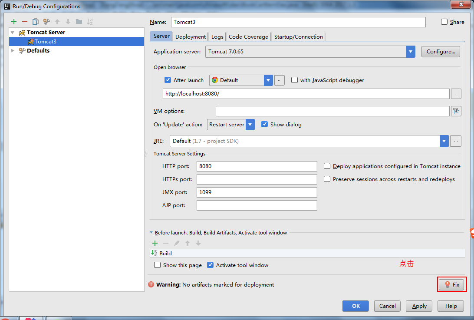Screen dimensions: 474x320
Task: Switch to the Server tab
Action: [161, 36]
